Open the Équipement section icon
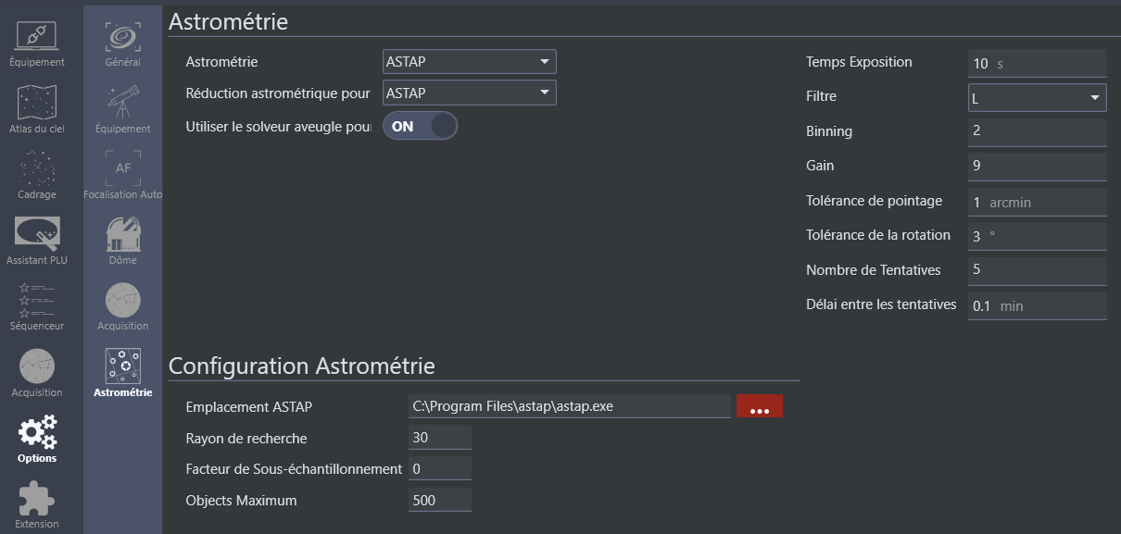 point(37,43)
